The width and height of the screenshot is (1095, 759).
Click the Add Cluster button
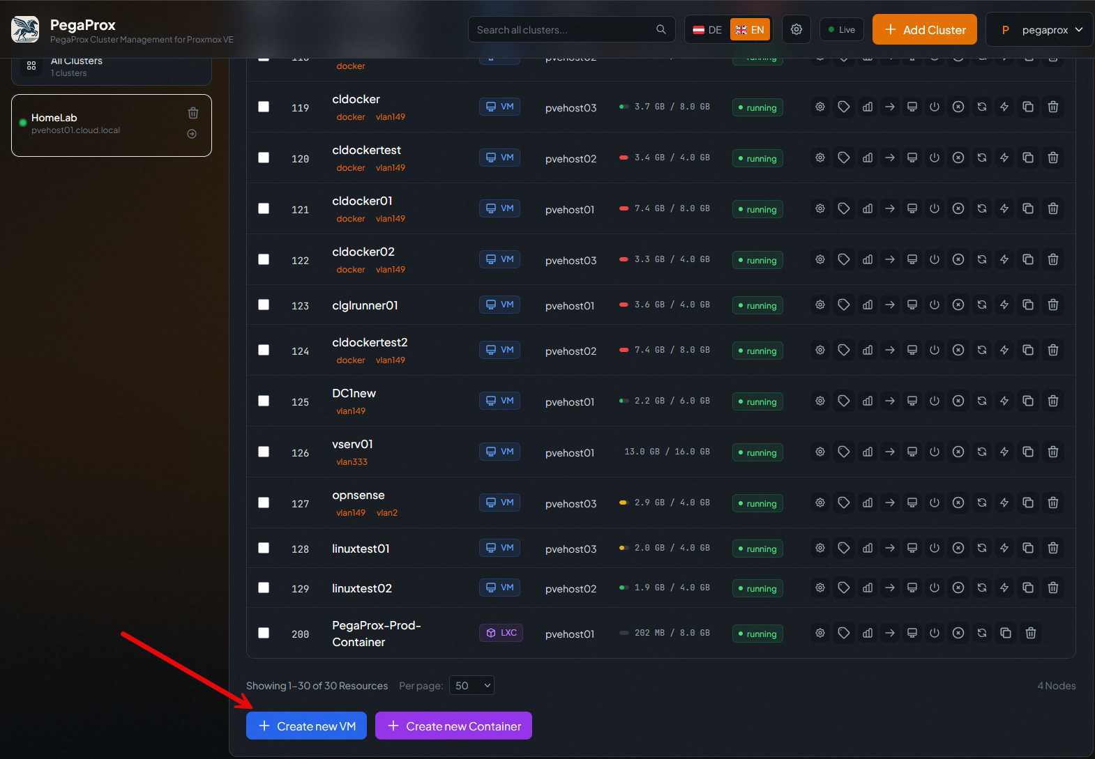[x=925, y=29]
